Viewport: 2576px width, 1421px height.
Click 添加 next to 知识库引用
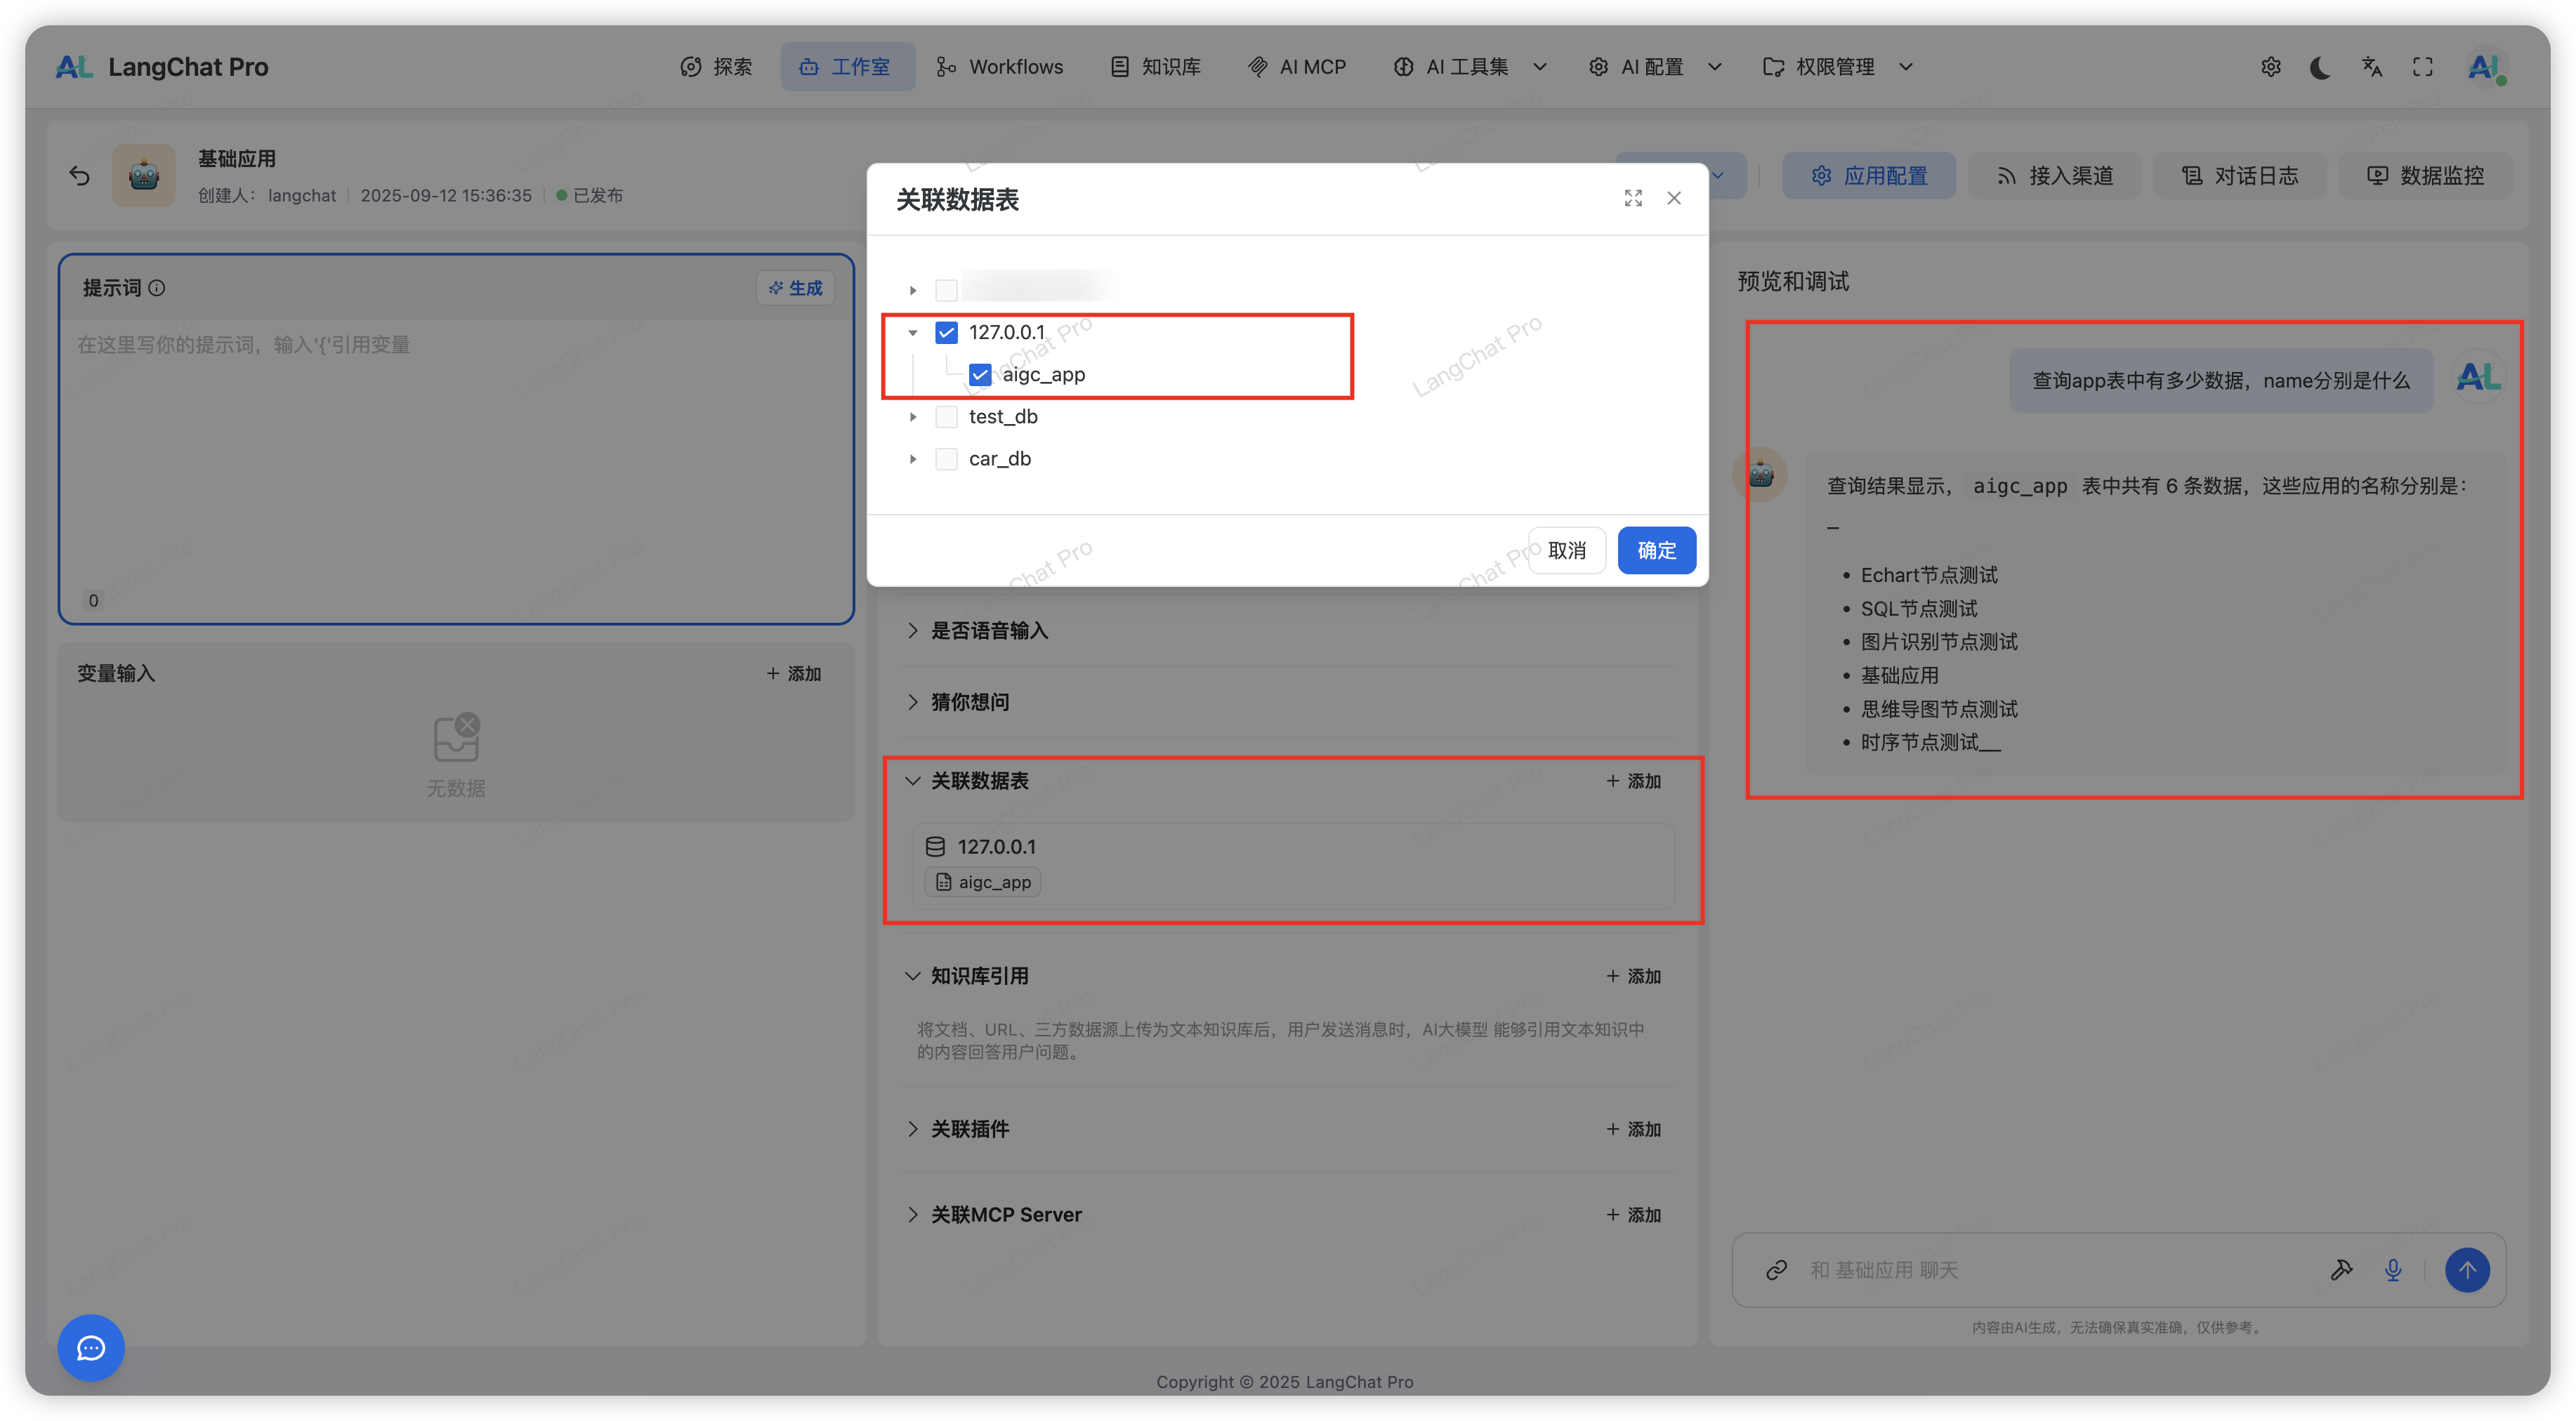[1634, 976]
